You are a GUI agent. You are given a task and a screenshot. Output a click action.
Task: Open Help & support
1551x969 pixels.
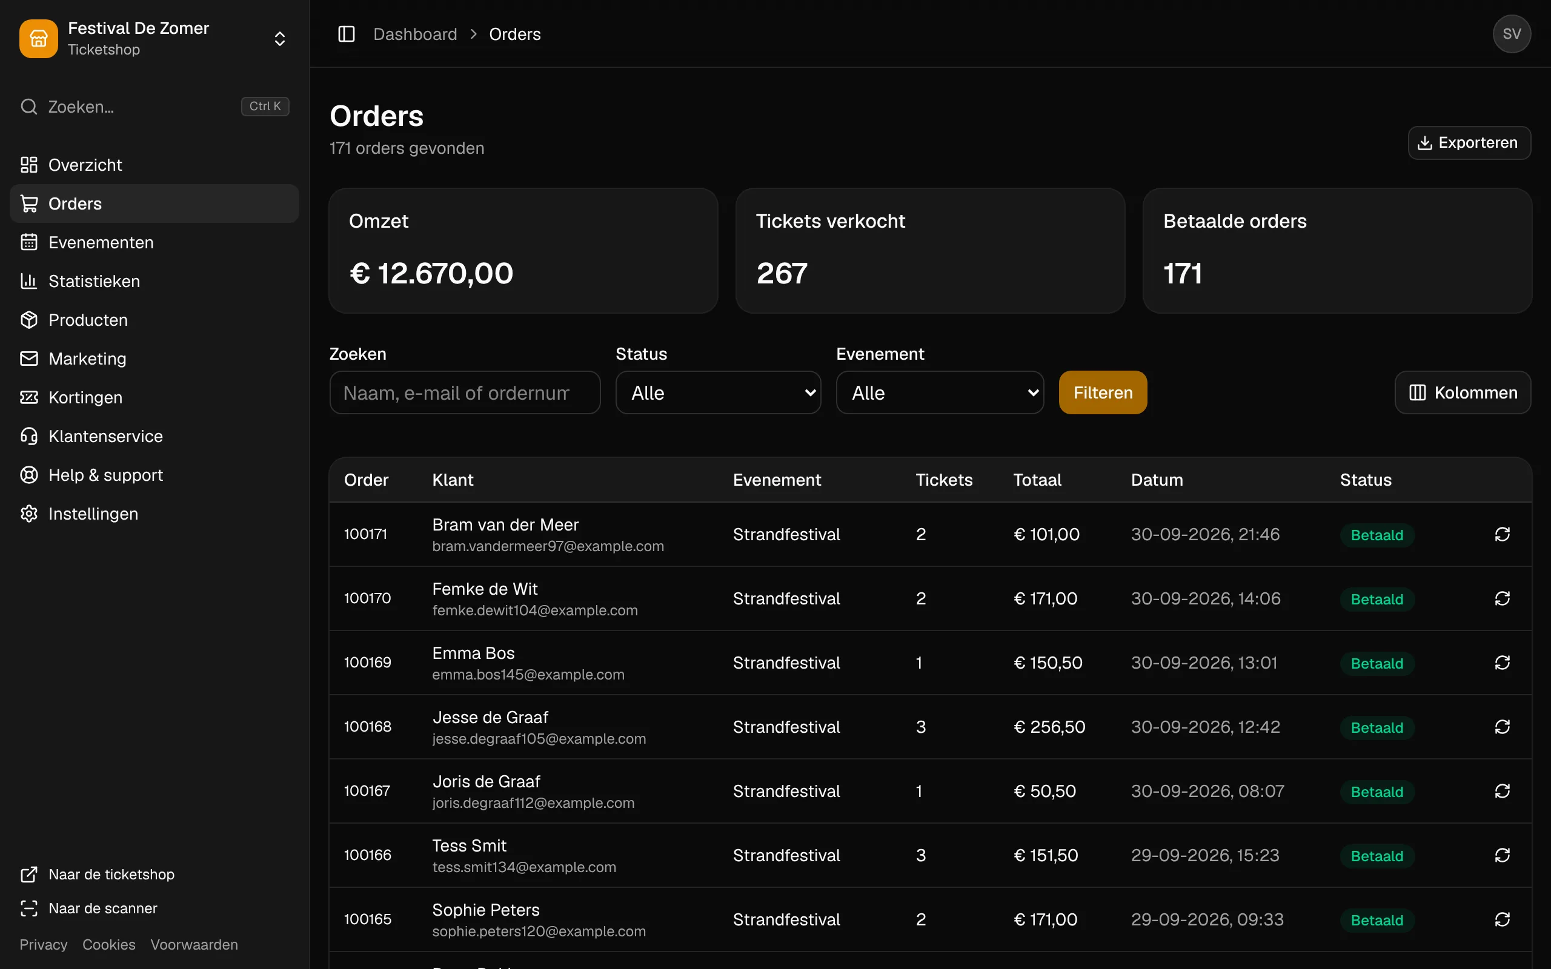pyautogui.click(x=154, y=475)
